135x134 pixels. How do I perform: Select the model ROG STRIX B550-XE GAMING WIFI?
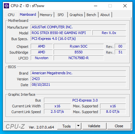pyautogui.click(x=61, y=33)
